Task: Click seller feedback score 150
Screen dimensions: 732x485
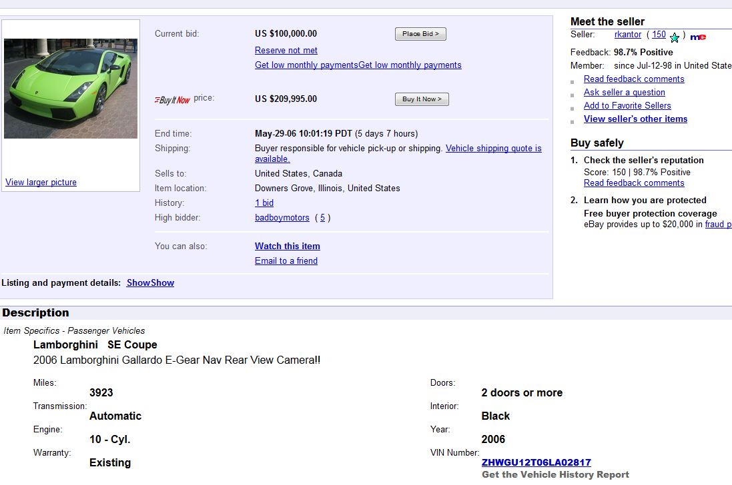Action: point(659,35)
